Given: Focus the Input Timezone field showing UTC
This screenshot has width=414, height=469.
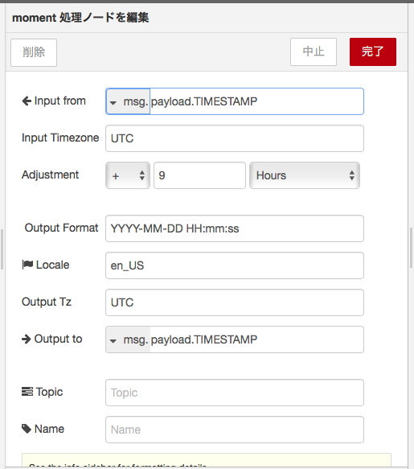Looking at the screenshot, I should pos(235,138).
